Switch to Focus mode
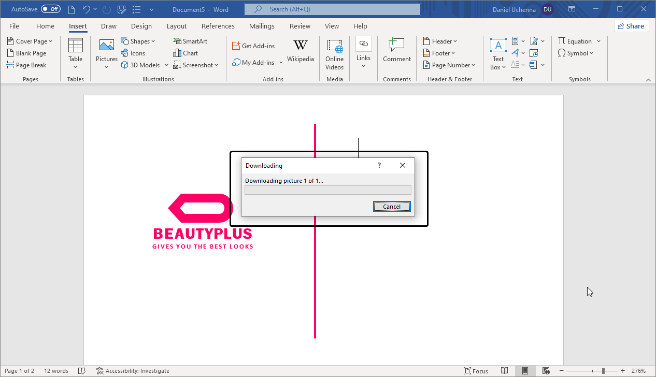656x377 pixels. point(476,371)
